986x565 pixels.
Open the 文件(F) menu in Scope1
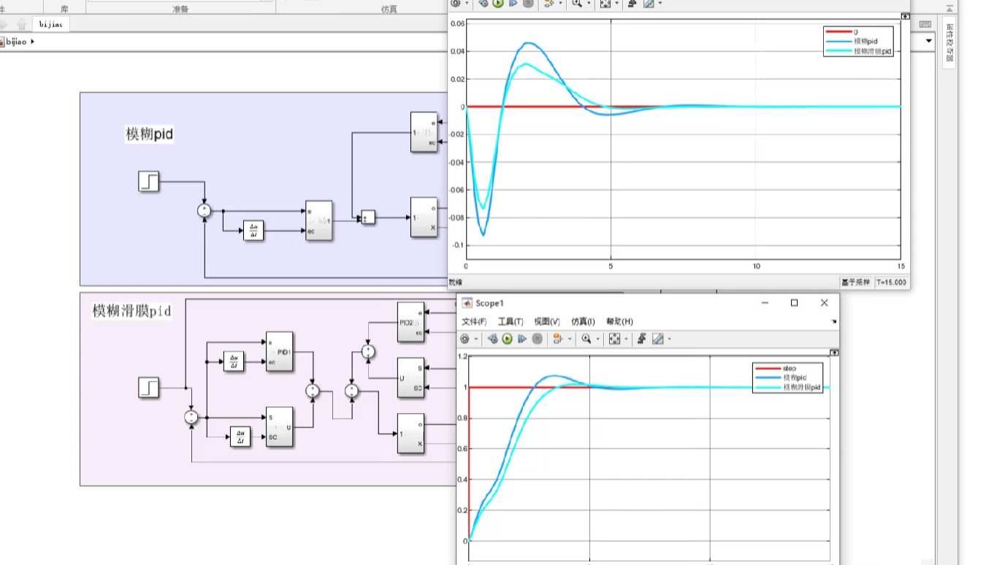point(474,322)
